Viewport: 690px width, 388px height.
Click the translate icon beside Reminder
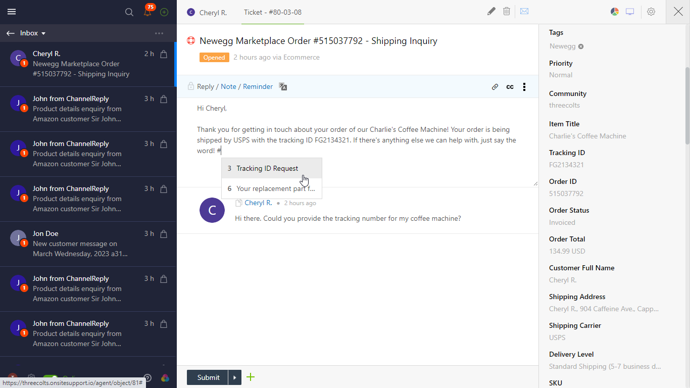(283, 86)
